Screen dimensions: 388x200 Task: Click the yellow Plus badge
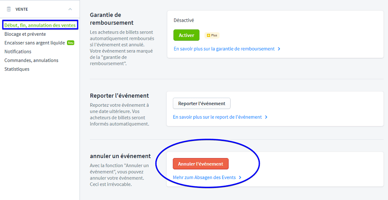[212, 35]
